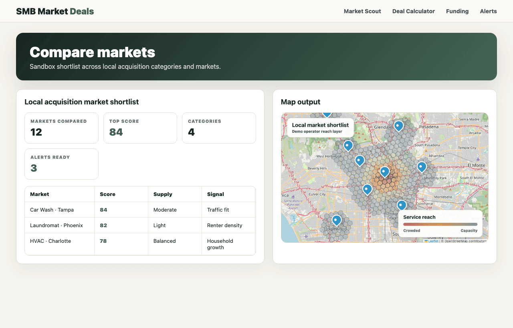Click the map pin near Monterey Park

422,167
